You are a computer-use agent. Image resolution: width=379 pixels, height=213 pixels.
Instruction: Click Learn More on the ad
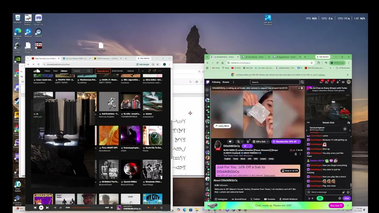tap(222, 126)
